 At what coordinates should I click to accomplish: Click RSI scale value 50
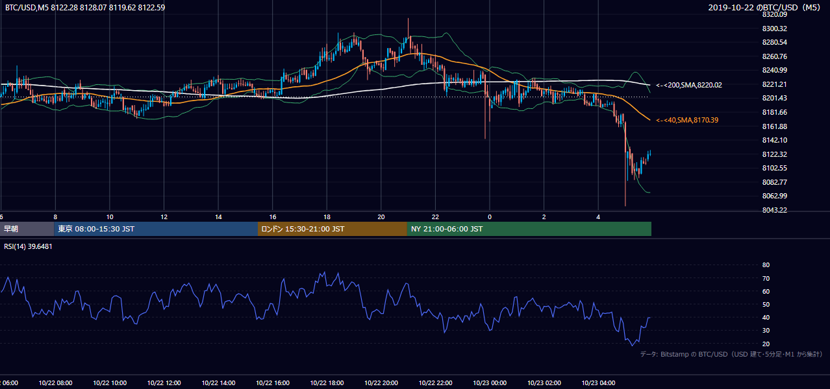point(766,304)
